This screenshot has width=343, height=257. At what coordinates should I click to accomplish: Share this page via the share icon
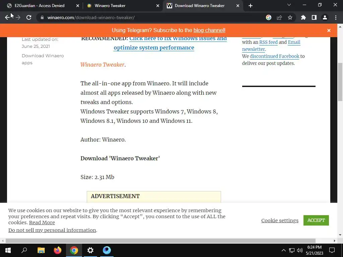279,17
